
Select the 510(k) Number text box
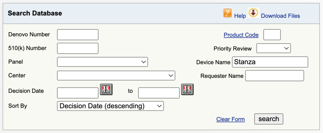click(x=78, y=48)
